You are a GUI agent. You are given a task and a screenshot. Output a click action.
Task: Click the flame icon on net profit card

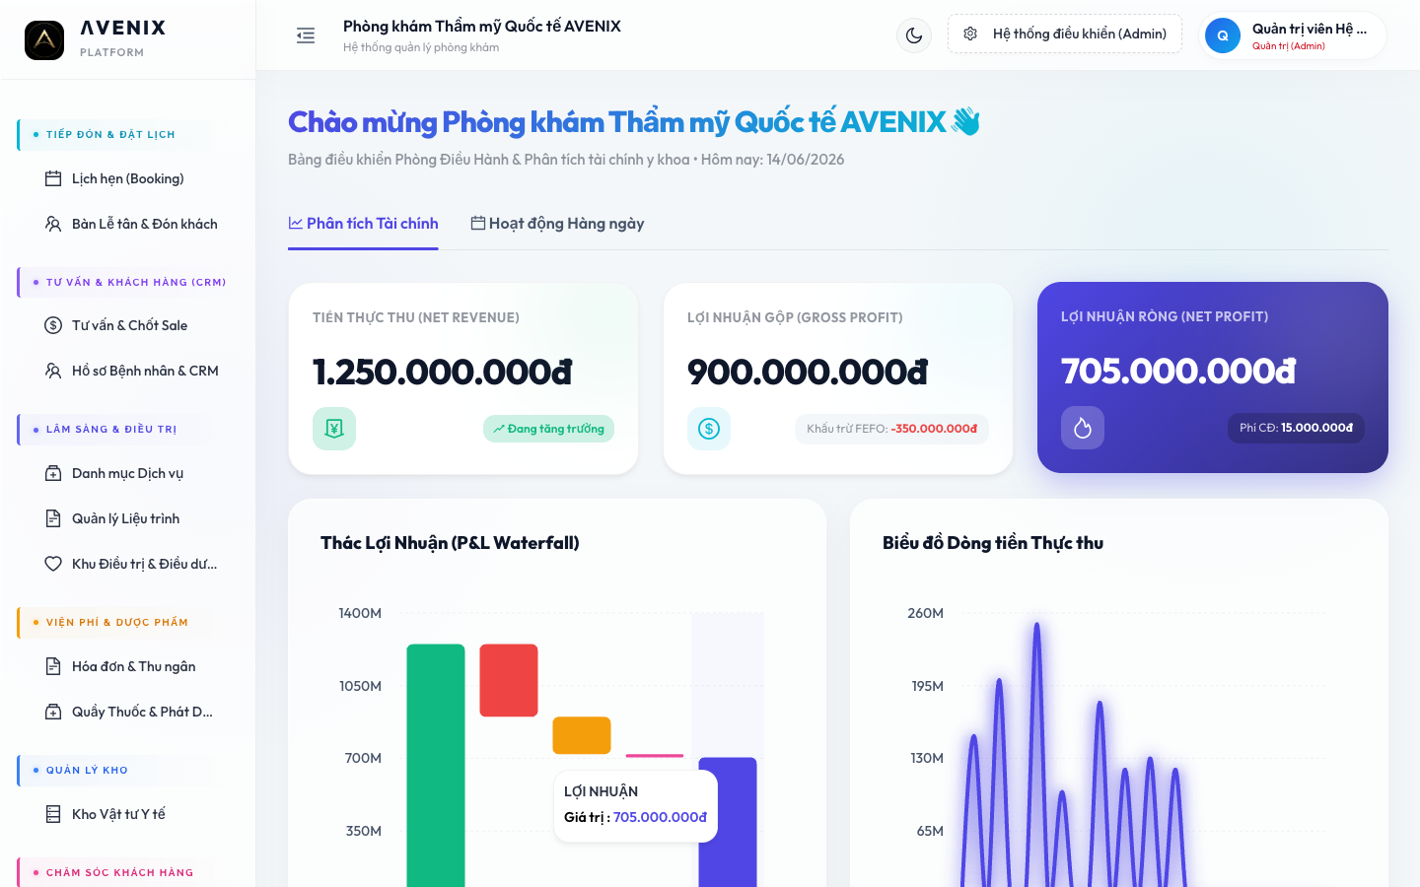[1083, 428]
